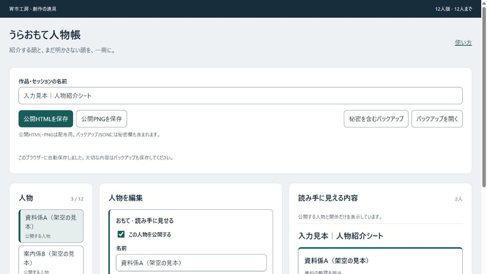487x274 pixels.
Task: Click the 名前 field with 資料係A
Action: pyautogui.click(x=191, y=263)
